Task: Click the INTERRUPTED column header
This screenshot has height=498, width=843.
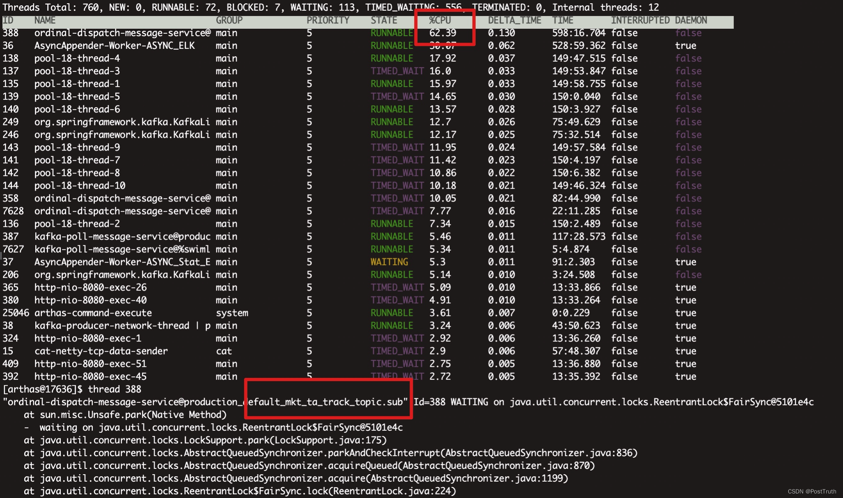Action: [640, 21]
